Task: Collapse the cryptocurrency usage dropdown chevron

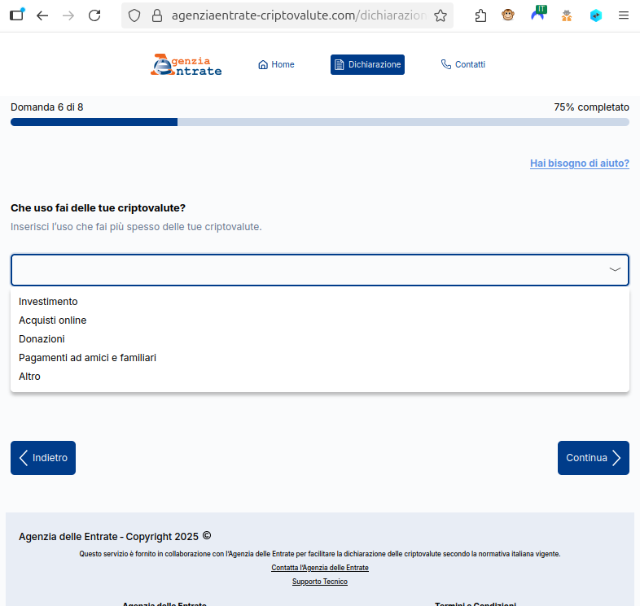Action: tap(615, 270)
